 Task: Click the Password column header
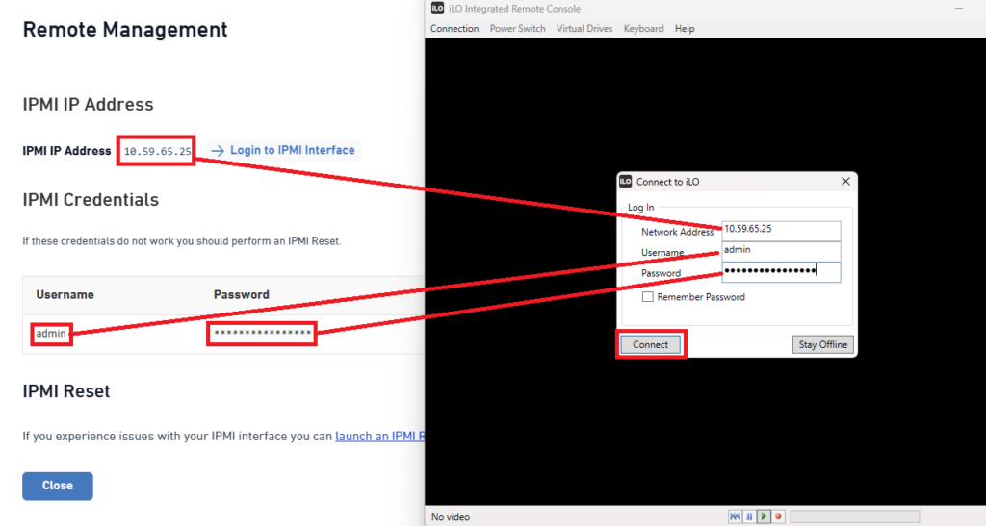point(242,295)
